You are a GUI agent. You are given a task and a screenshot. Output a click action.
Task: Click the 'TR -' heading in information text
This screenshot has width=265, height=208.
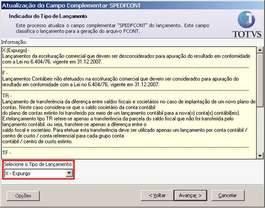coord(7,96)
